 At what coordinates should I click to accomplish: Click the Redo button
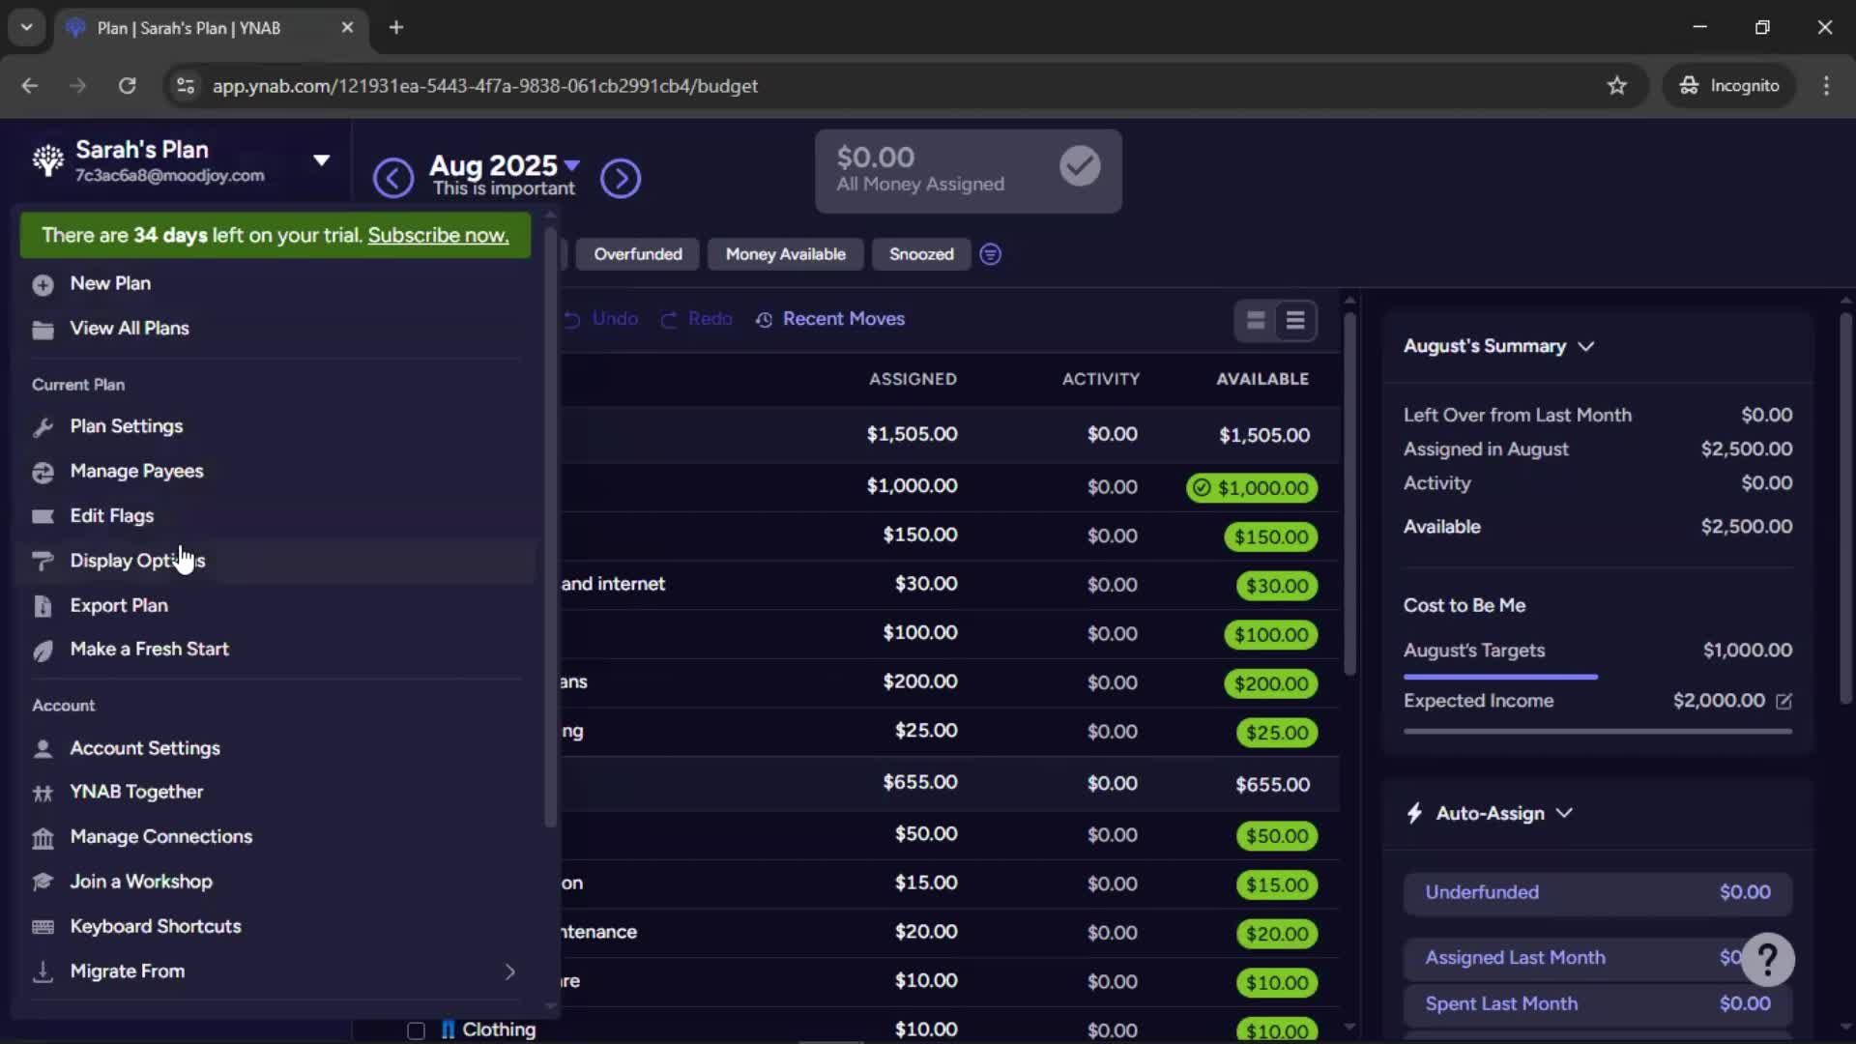[x=696, y=319]
